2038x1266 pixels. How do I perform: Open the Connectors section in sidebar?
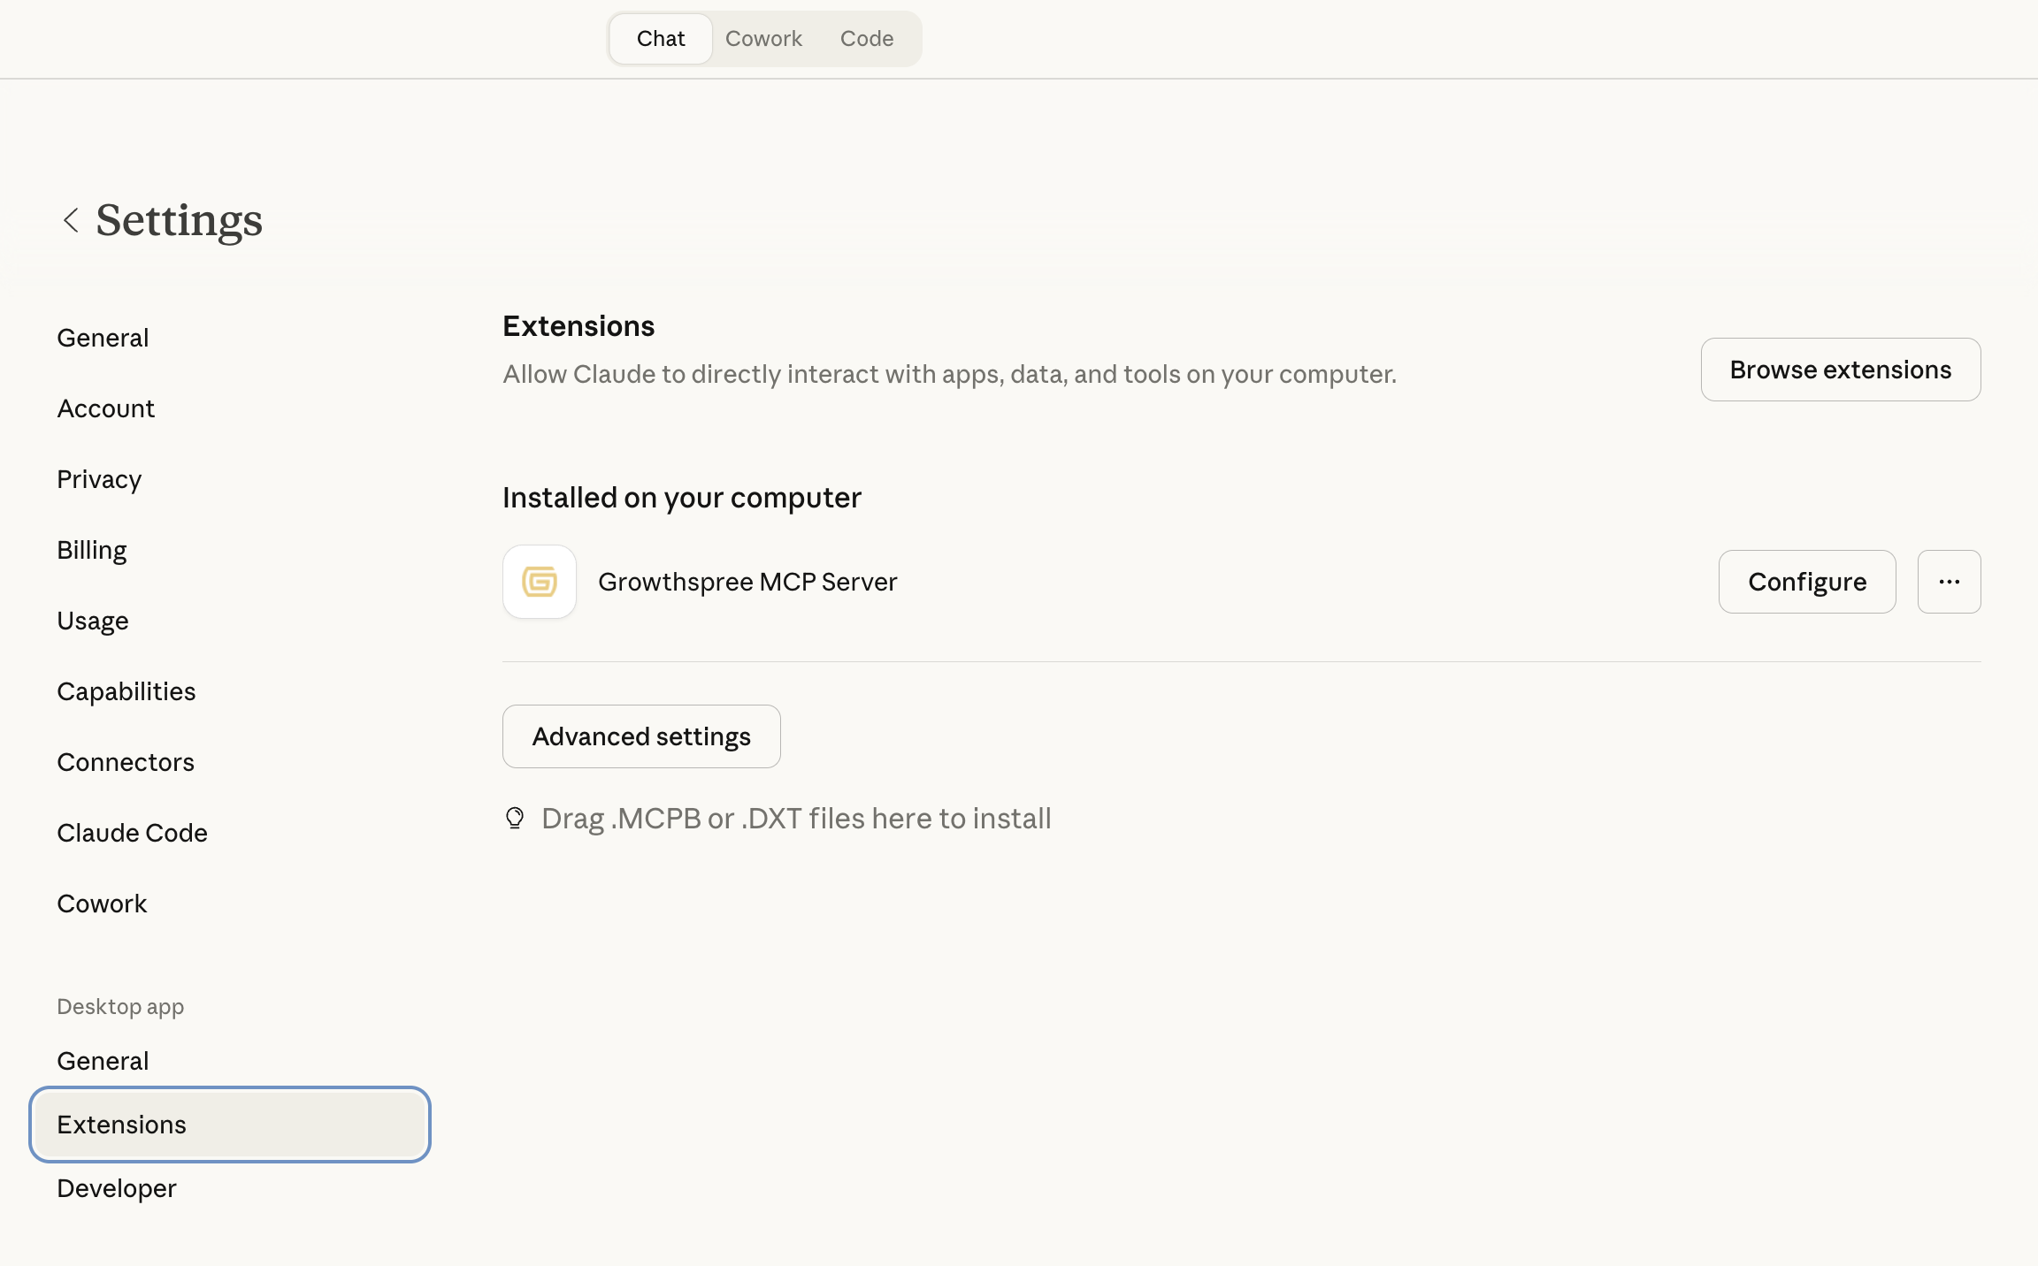tap(126, 761)
